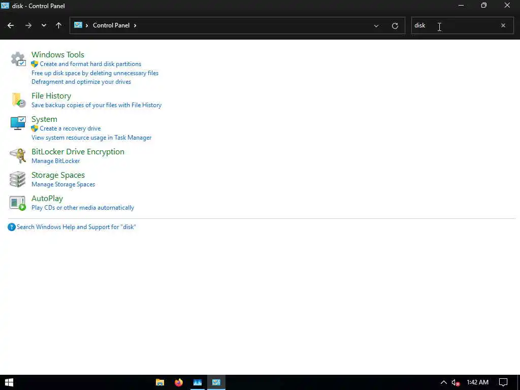
Task: Open the Windows Tools heading link
Action: tap(58, 54)
